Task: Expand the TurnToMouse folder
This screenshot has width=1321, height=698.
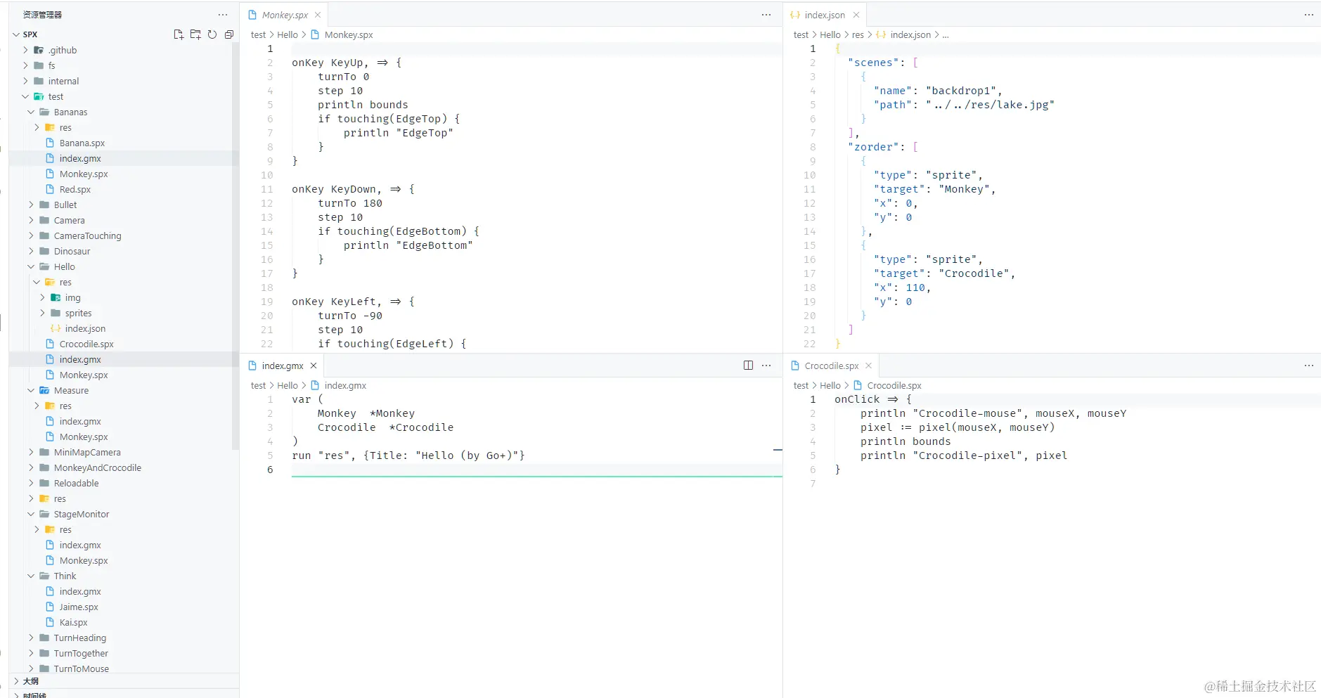Action: coord(31,668)
